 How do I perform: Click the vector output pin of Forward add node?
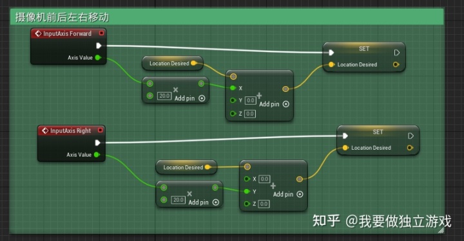[285, 89]
